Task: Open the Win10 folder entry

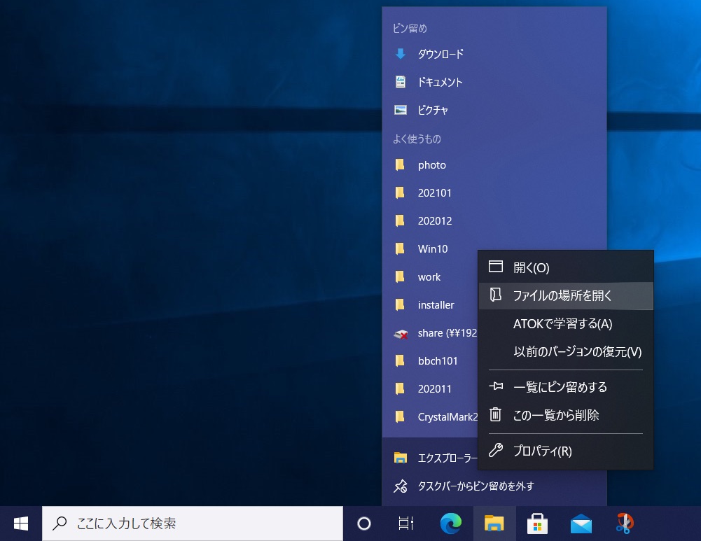Action: [x=430, y=249]
